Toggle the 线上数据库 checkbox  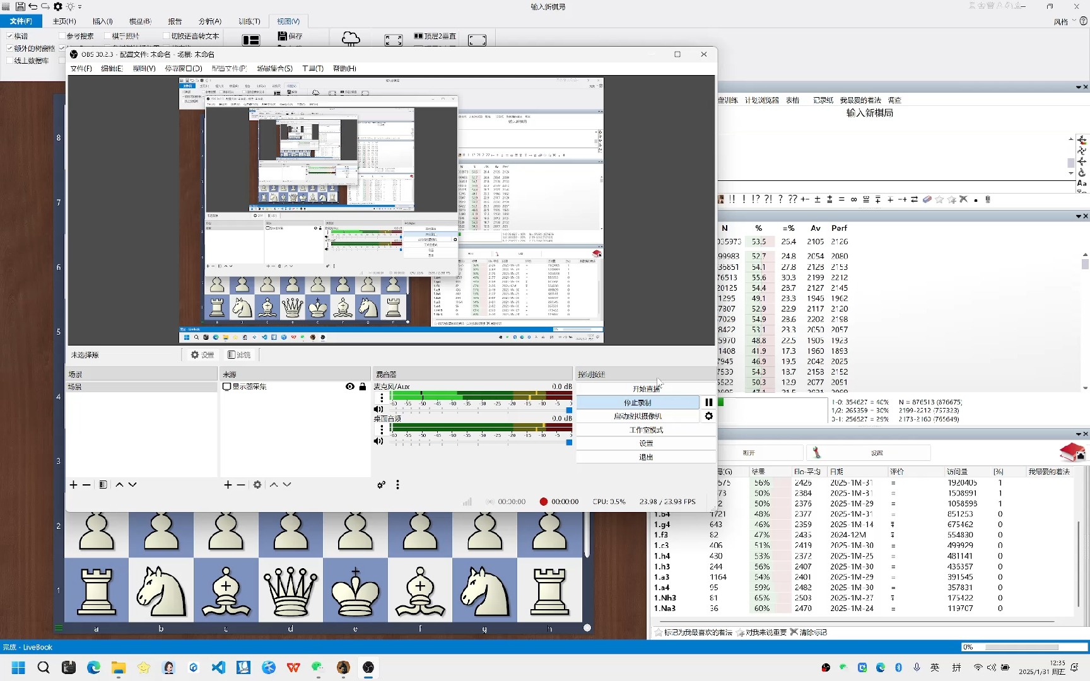(x=9, y=61)
